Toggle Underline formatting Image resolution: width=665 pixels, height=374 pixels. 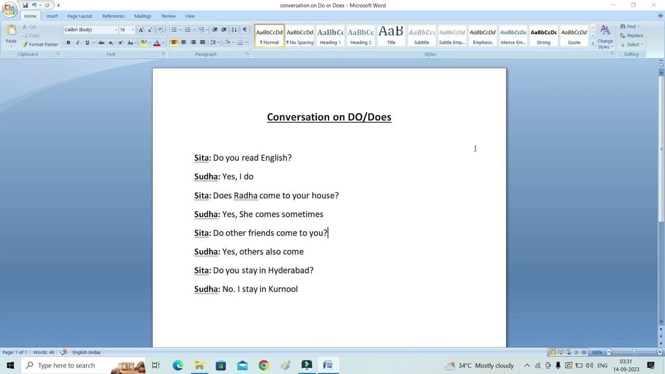pyautogui.click(x=87, y=43)
